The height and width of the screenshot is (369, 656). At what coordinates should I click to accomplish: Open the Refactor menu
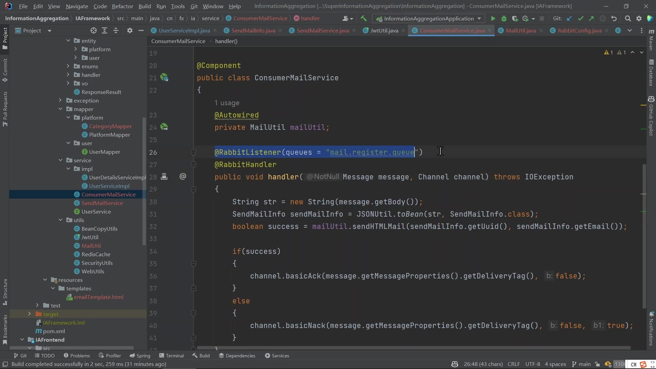122,6
